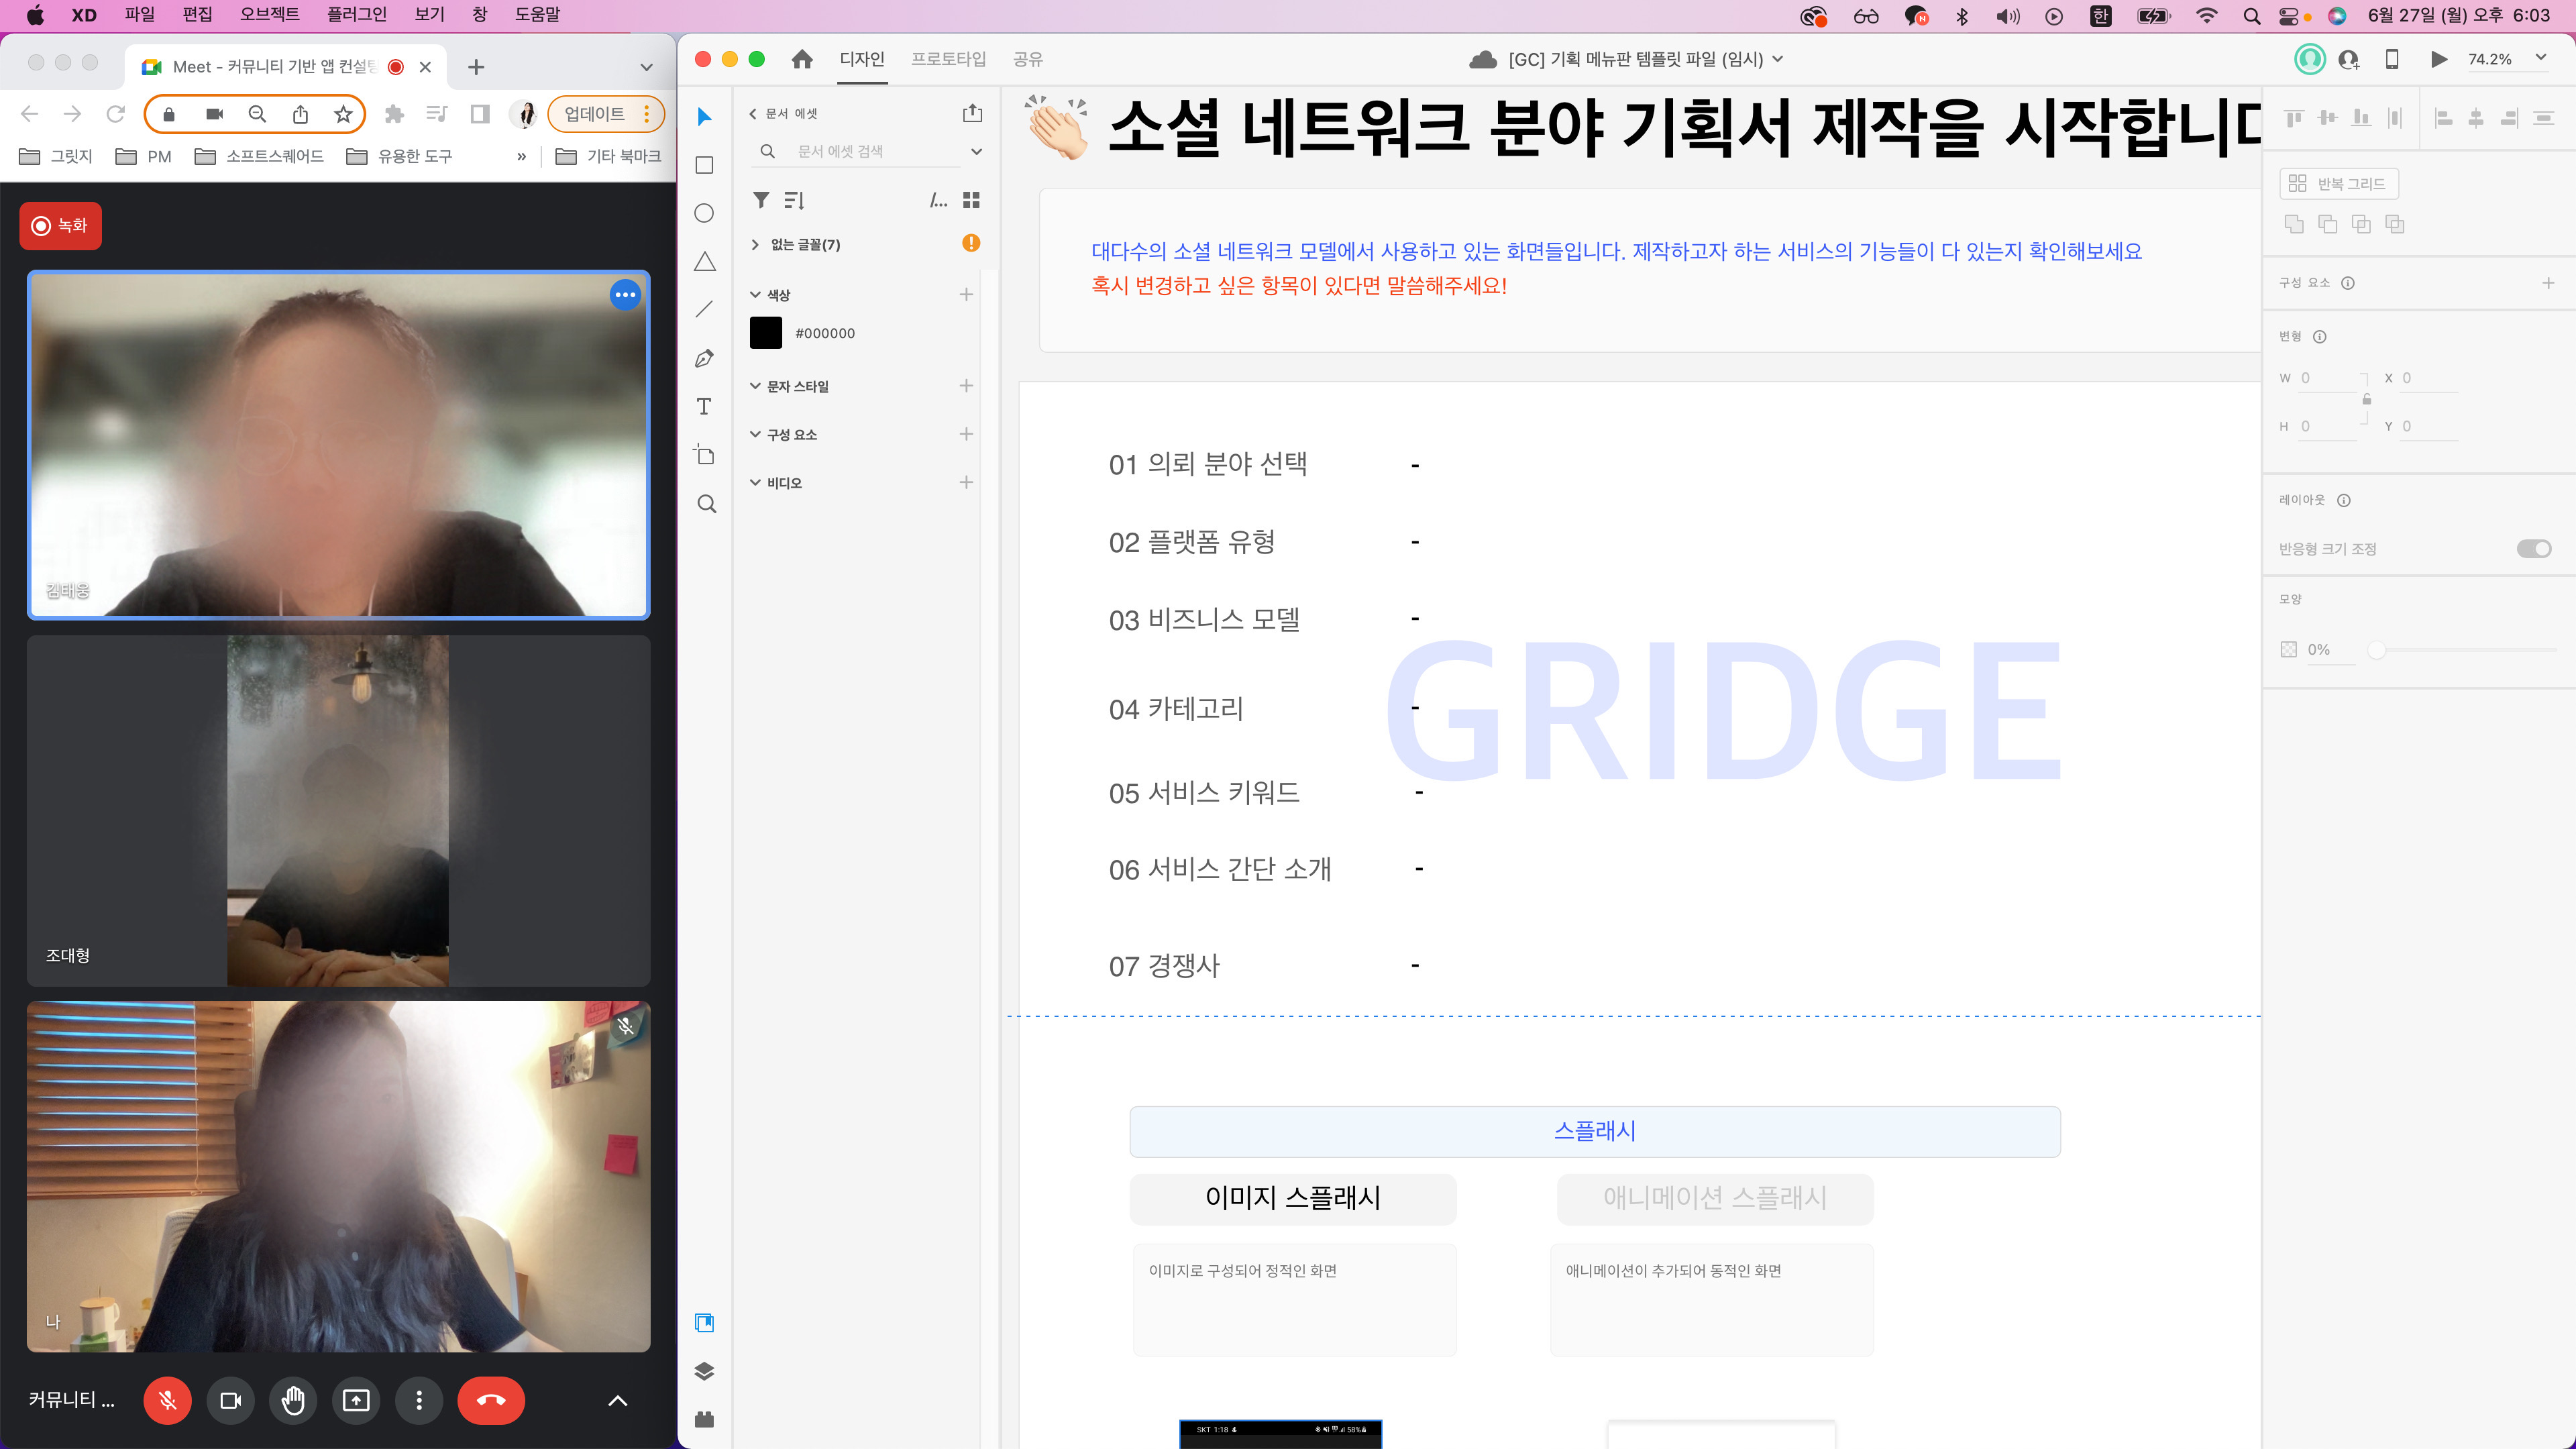Click the Chrome 업데이트 button
This screenshot has width=2576, height=1449.
(595, 114)
